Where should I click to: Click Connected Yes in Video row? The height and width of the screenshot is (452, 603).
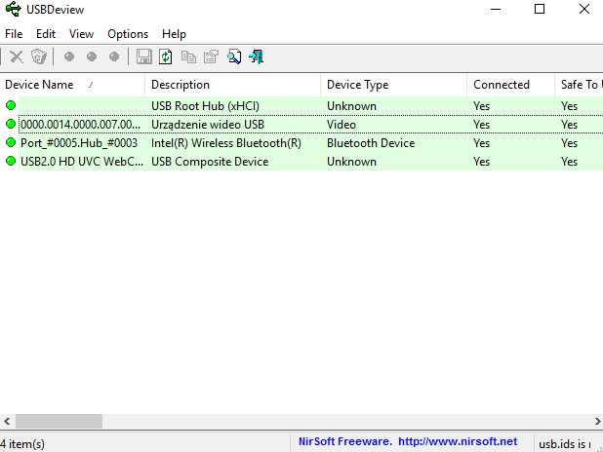pyautogui.click(x=481, y=125)
